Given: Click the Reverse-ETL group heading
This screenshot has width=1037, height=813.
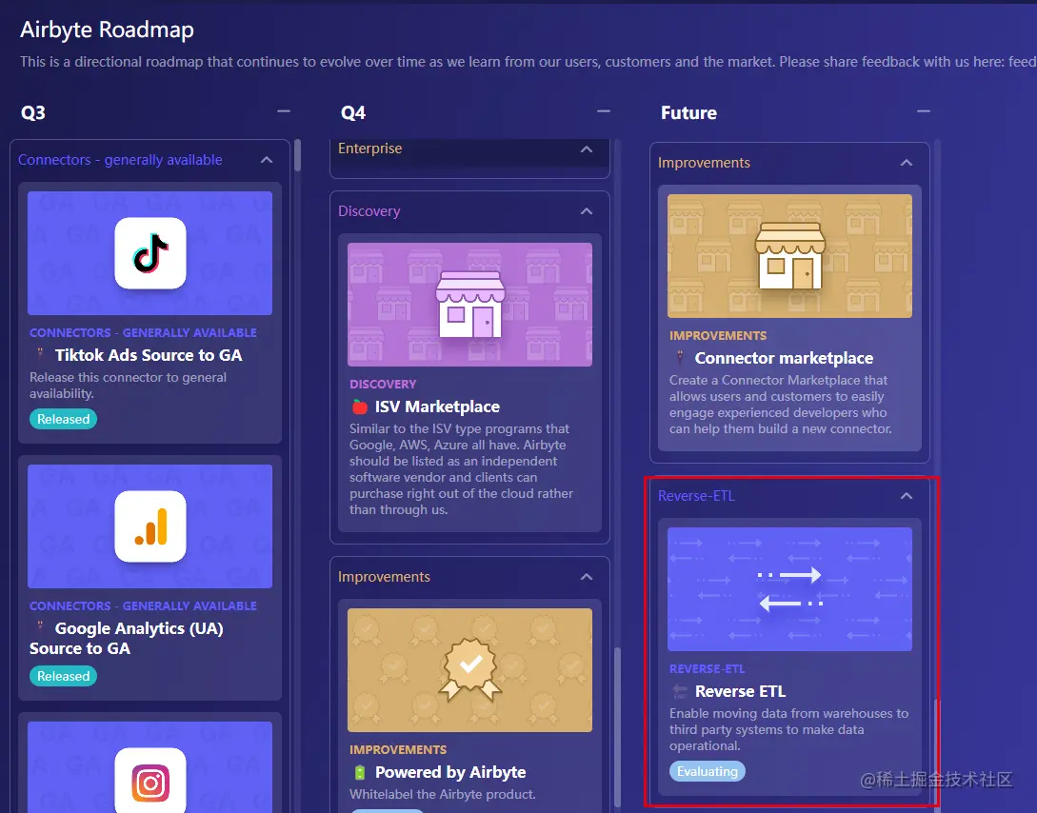Looking at the screenshot, I should click(696, 496).
